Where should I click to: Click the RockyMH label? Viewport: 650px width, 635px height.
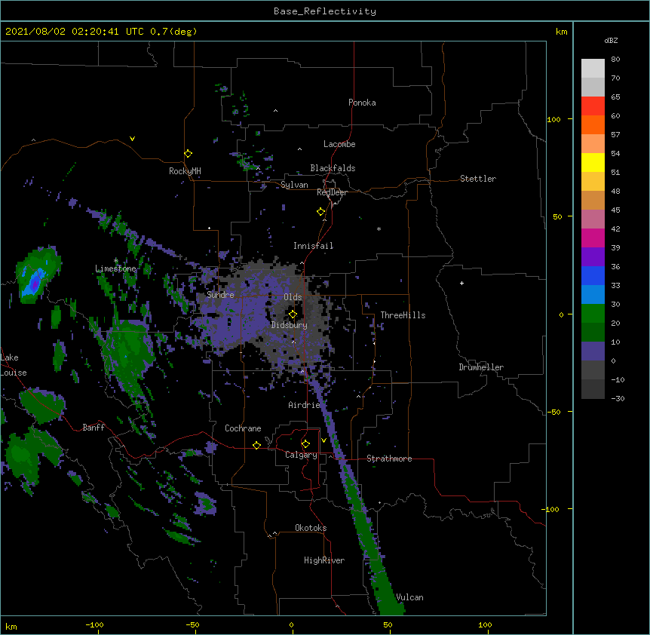(x=185, y=171)
